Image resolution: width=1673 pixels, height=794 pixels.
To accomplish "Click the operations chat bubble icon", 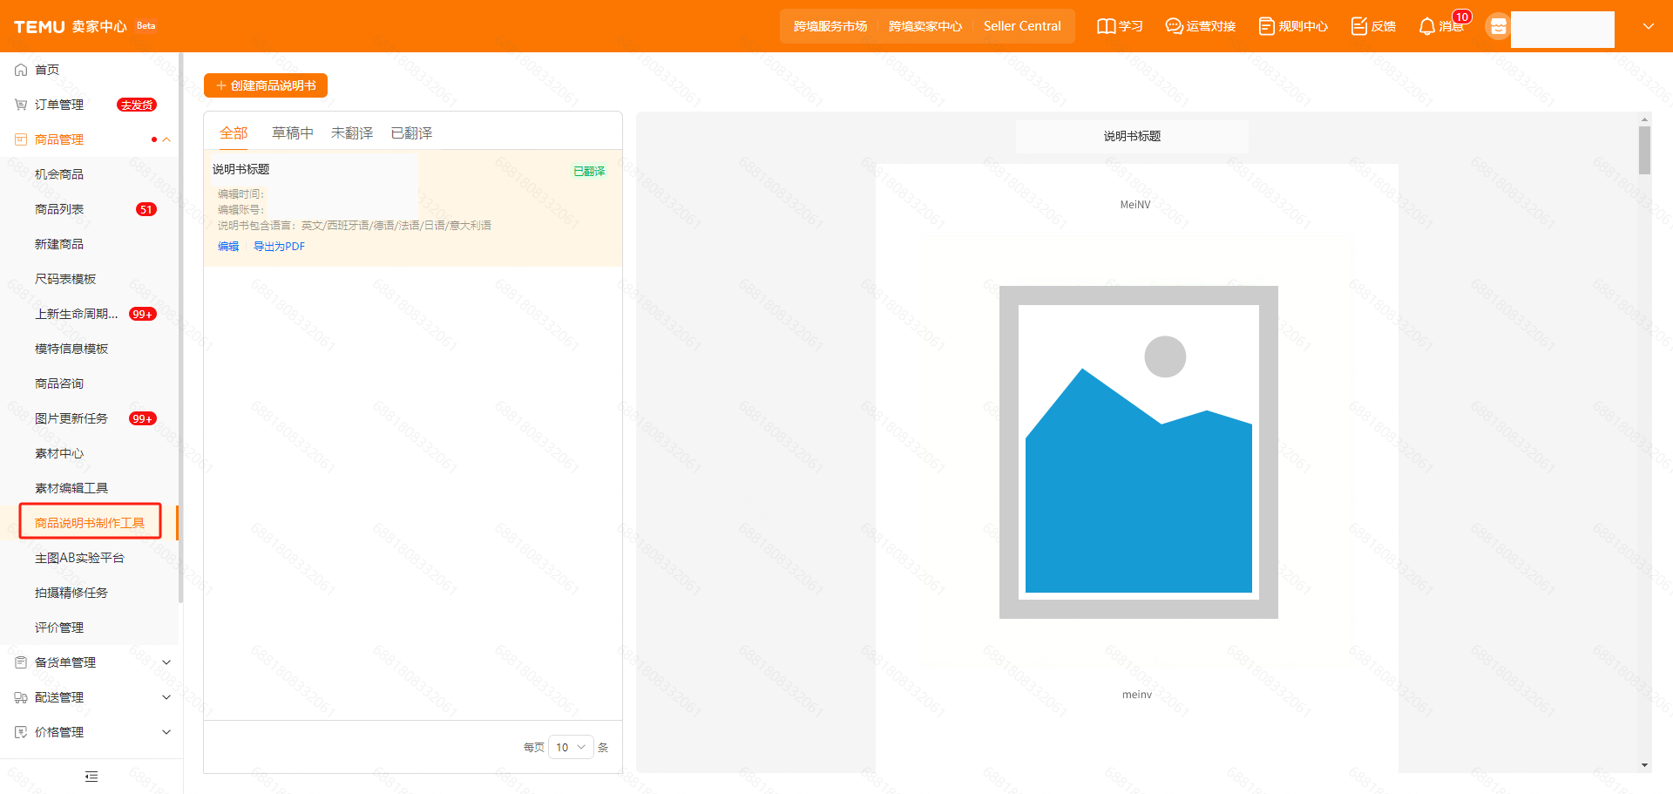I will point(1174,26).
